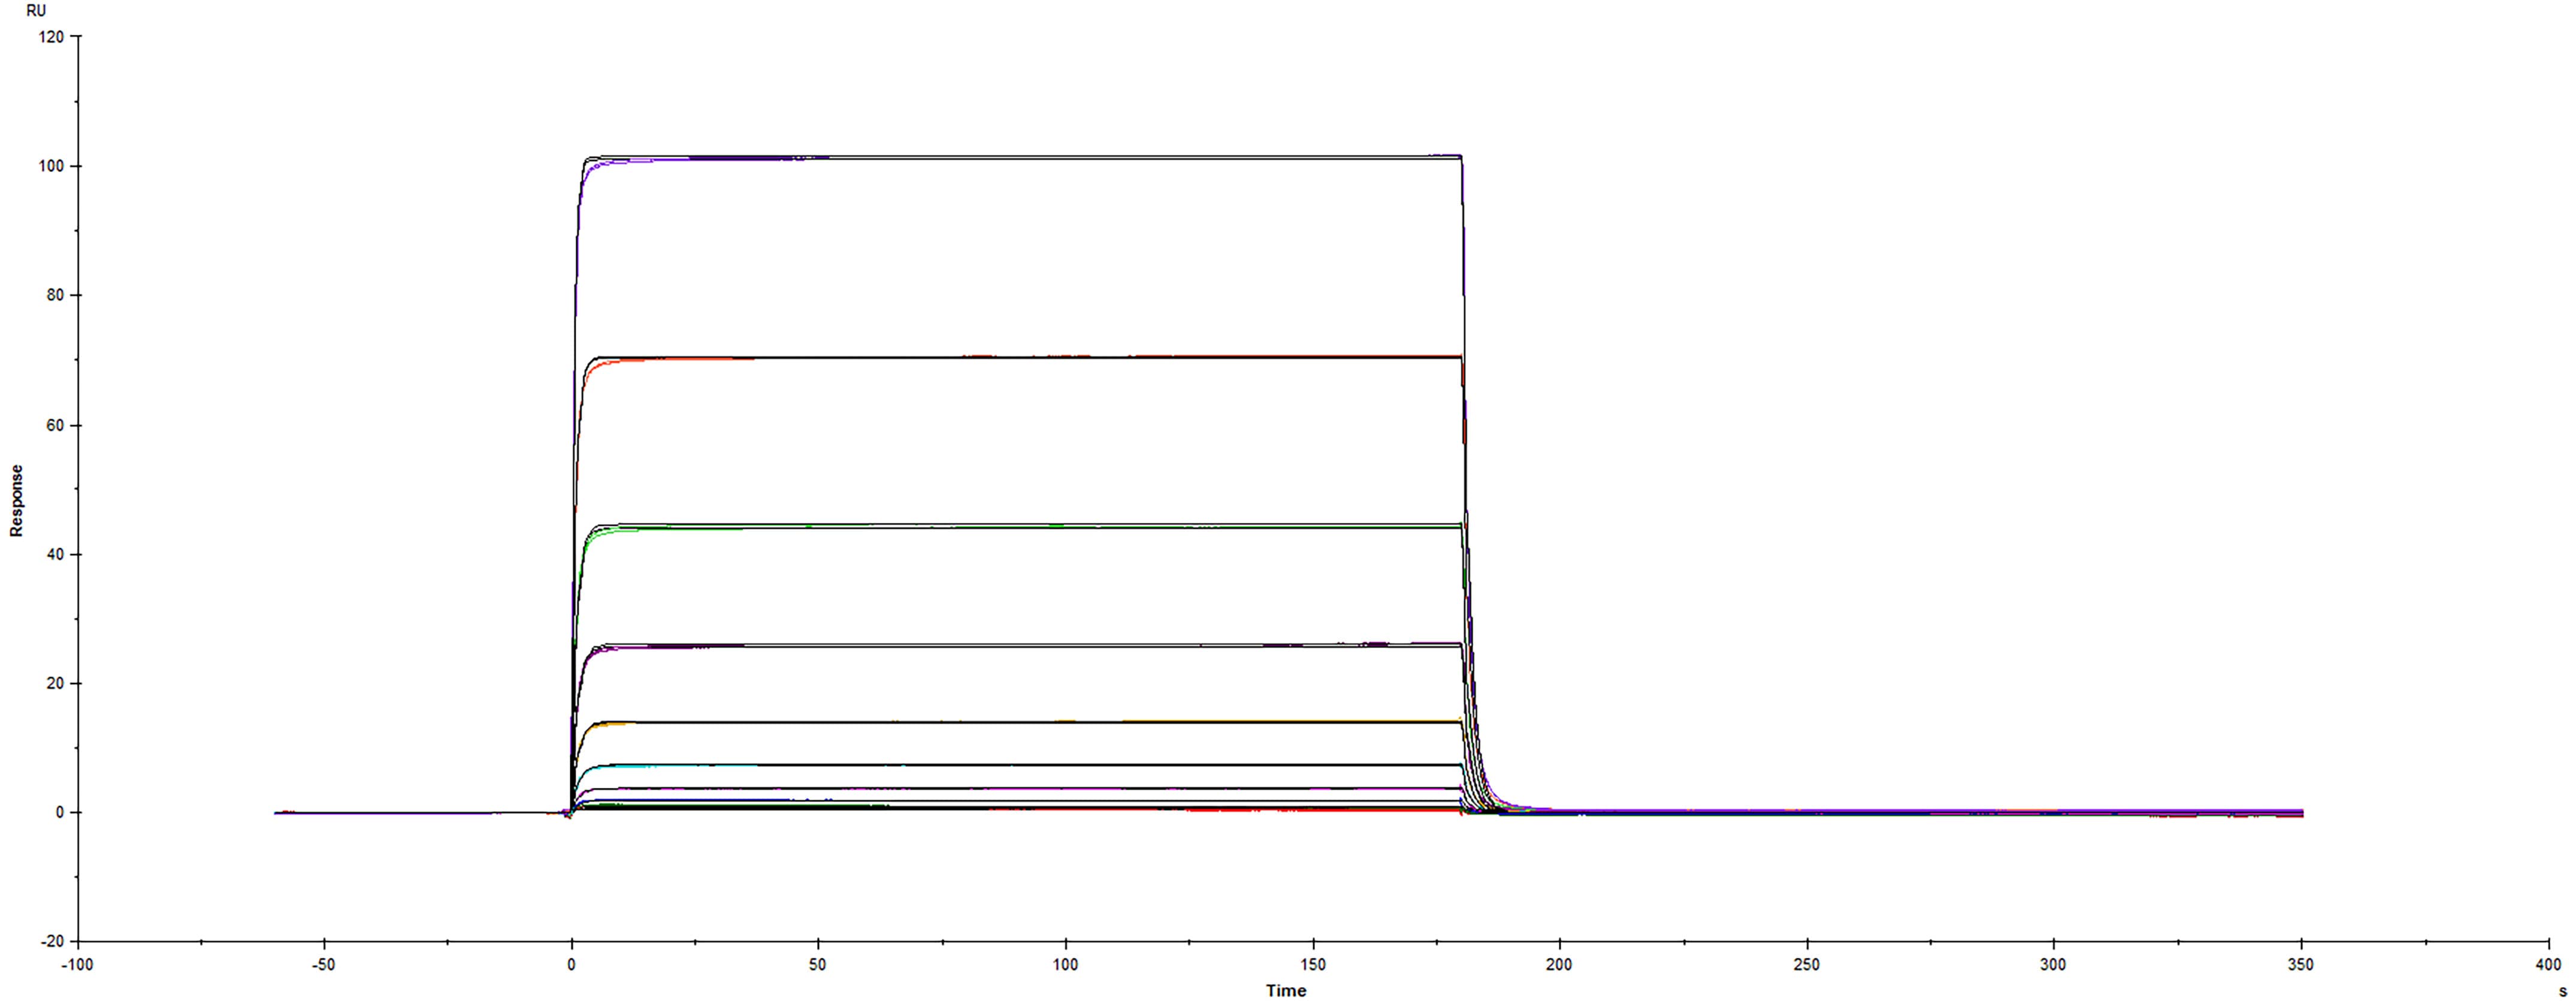This screenshot has height=1001, width=2576.
Task: Click the 0 gridline position on Response axis
Action: [x=60, y=812]
